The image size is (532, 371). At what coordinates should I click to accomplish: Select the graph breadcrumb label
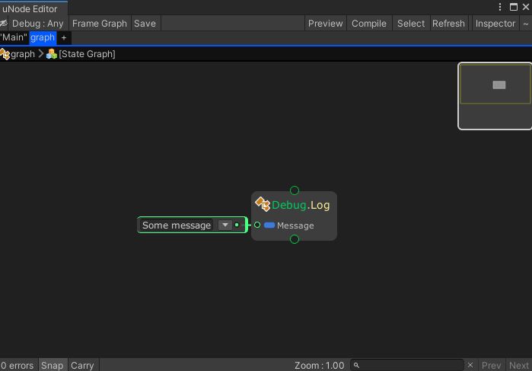(23, 54)
